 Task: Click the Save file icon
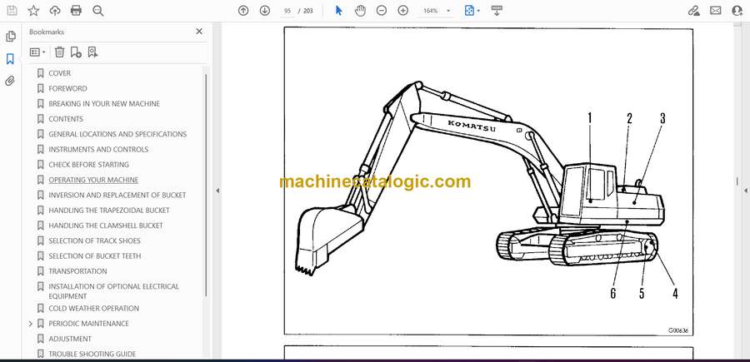[12, 11]
